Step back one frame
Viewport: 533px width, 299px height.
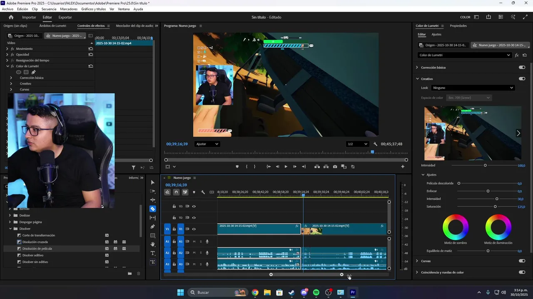point(277,167)
